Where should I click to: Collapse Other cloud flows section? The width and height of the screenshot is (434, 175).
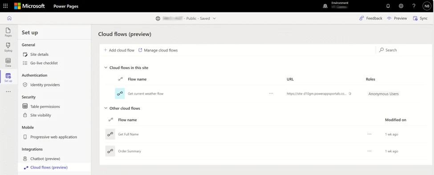point(106,108)
